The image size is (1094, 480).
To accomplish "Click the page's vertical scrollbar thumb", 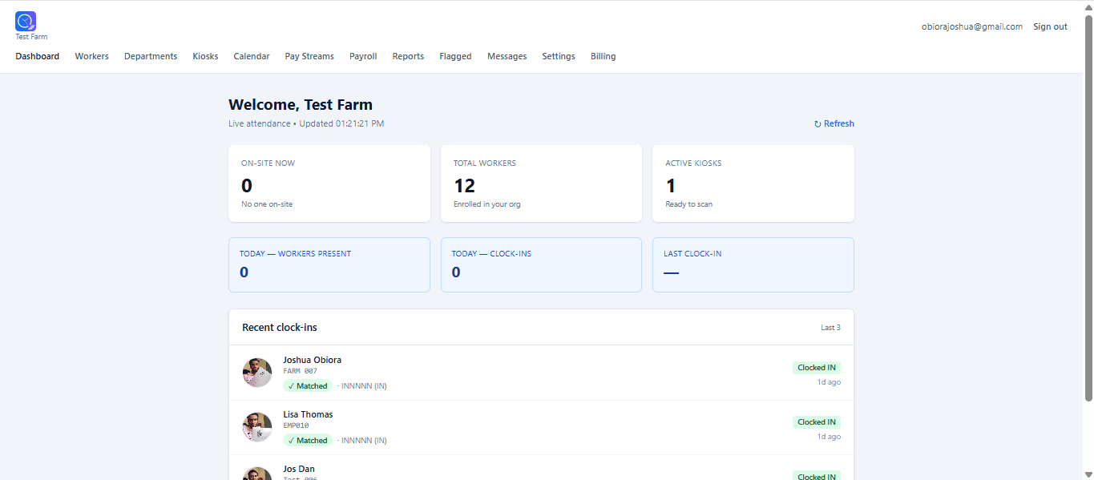I will point(1088,208).
